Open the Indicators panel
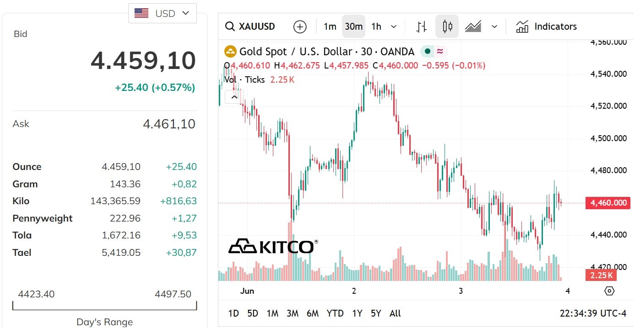 pos(546,26)
